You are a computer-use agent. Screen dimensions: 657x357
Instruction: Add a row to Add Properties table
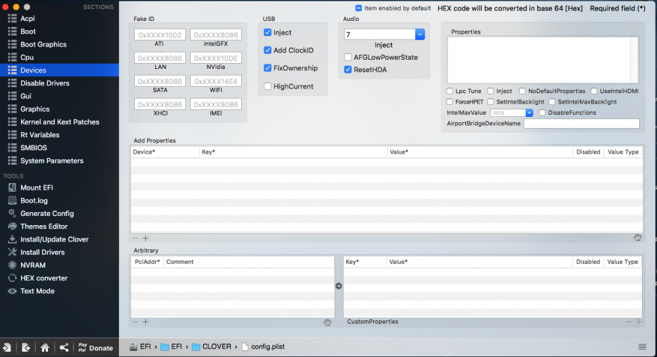pos(145,238)
